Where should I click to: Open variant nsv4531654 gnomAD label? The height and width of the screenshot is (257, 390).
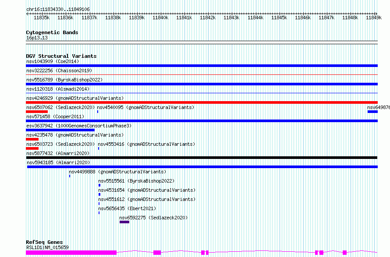pos(147,190)
